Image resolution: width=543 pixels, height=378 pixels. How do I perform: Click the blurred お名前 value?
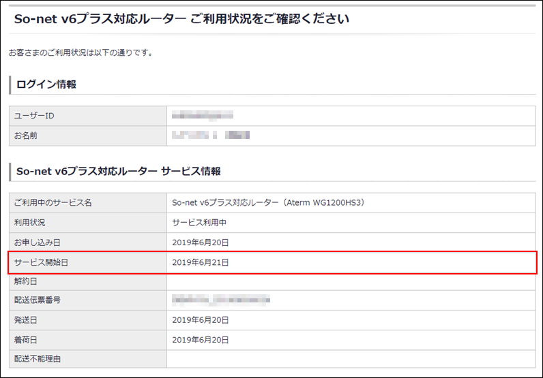point(211,136)
